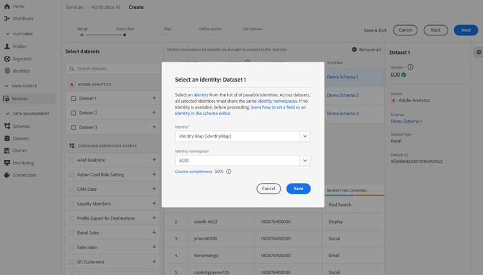
Task: Click Attribution AI in the breadcrumb
Action: (x=106, y=7)
